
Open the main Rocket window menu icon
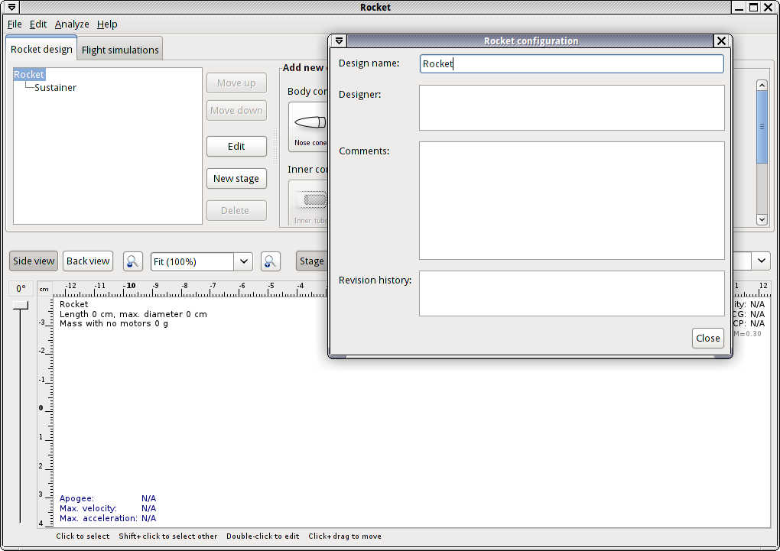pyautogui.click(x=11, y=8)
